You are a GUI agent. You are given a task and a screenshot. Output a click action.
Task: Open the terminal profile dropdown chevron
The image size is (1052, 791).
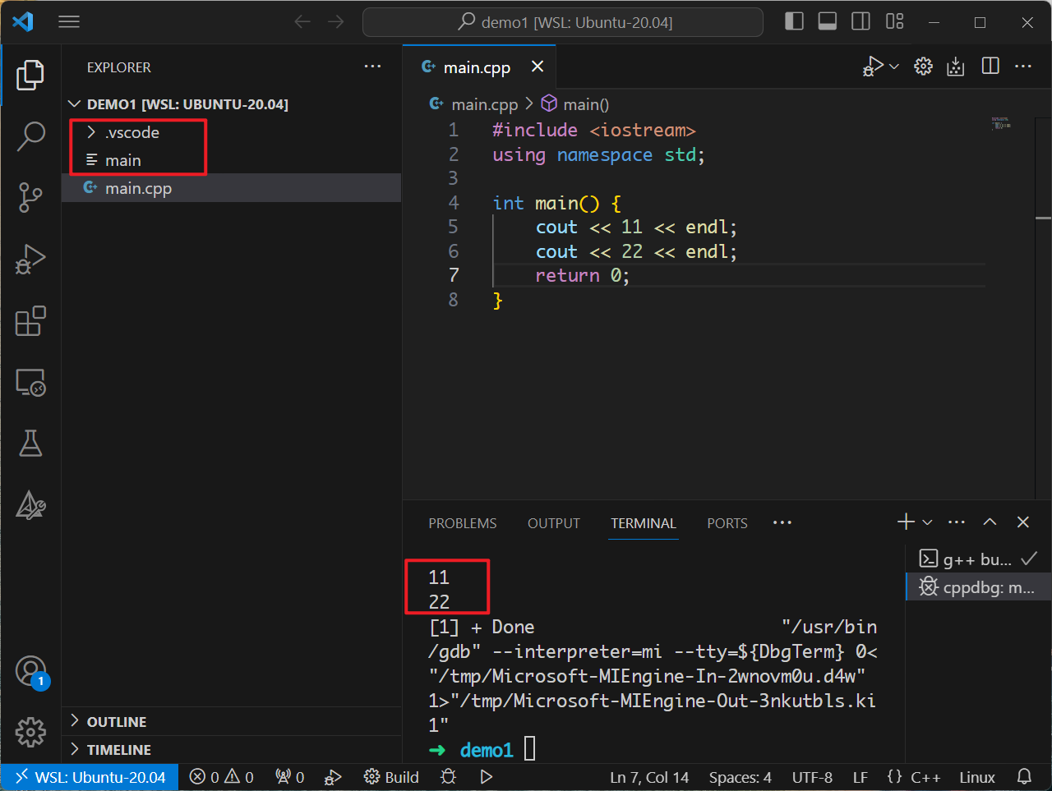tap(927, 522)
